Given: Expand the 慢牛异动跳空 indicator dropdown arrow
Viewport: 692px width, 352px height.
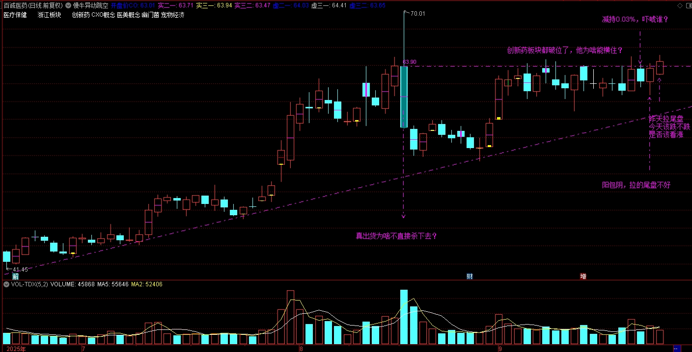Looking at the screenshot, I should [68, 5].
